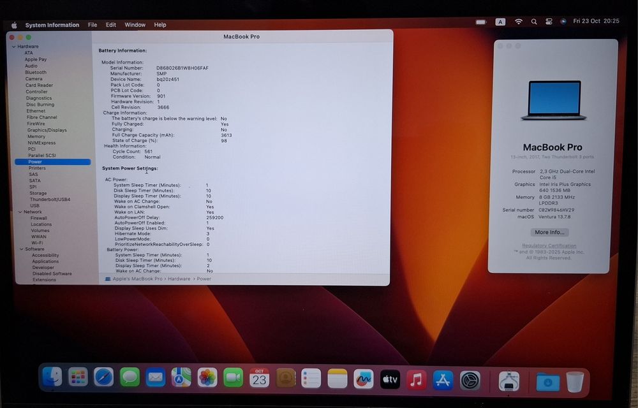
Task: Collapse the Hardware section in sidebar
Action: (x=14, y=47)
